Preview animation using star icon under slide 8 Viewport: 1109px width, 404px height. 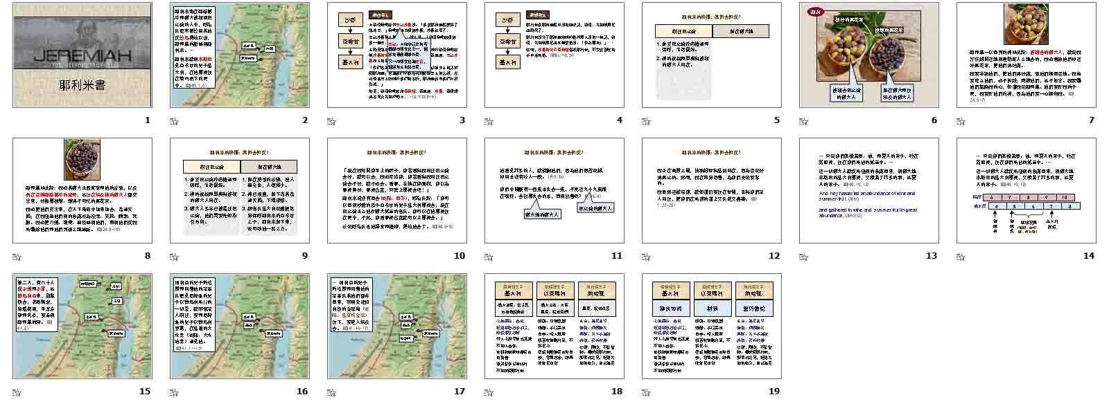[x=17, y=257]
